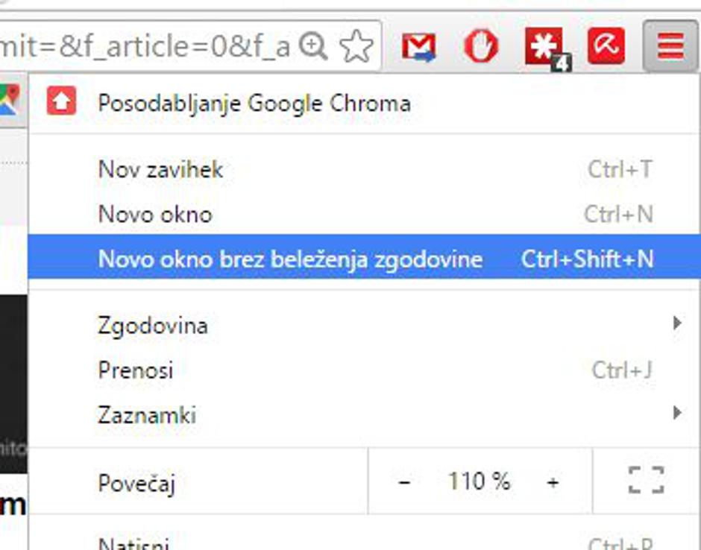Click the Gmail extension icon

[x=420, y=46]
